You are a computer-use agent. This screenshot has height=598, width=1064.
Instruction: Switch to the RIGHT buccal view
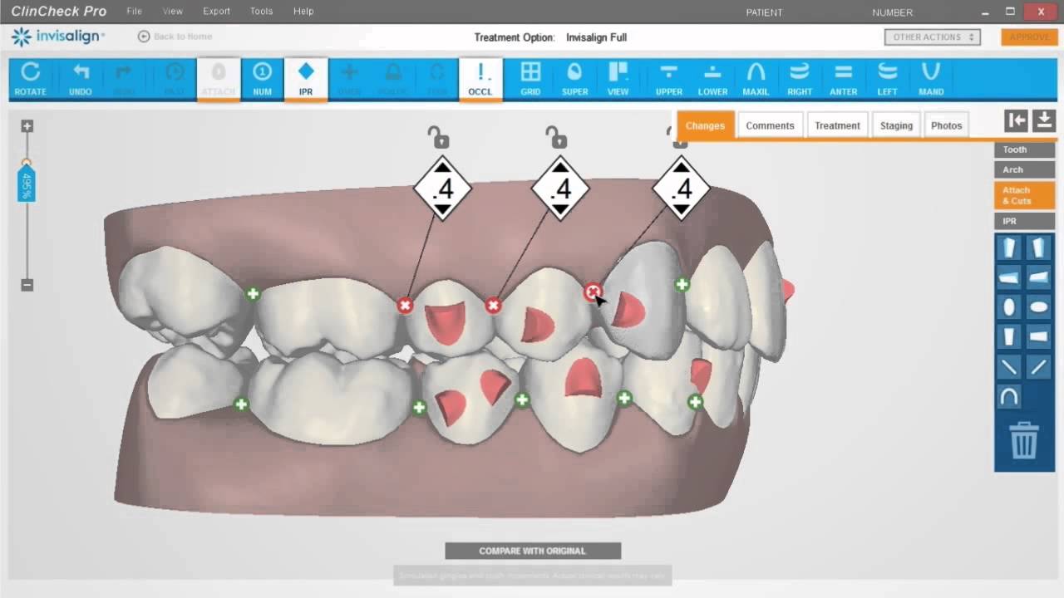point(800,80)
